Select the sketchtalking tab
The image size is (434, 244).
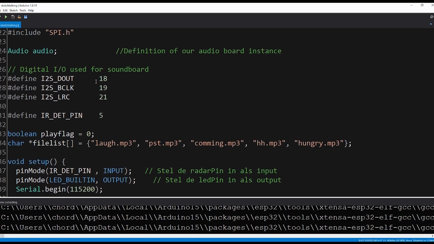(9, 25)
